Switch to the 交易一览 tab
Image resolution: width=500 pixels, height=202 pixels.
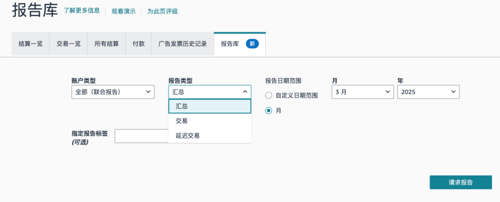pyautogui.click(x=69, y=44)
